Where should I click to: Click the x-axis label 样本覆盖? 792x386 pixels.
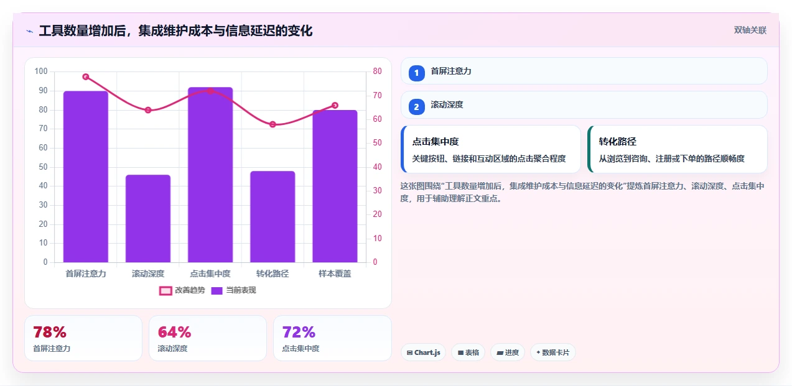(335, 273)
